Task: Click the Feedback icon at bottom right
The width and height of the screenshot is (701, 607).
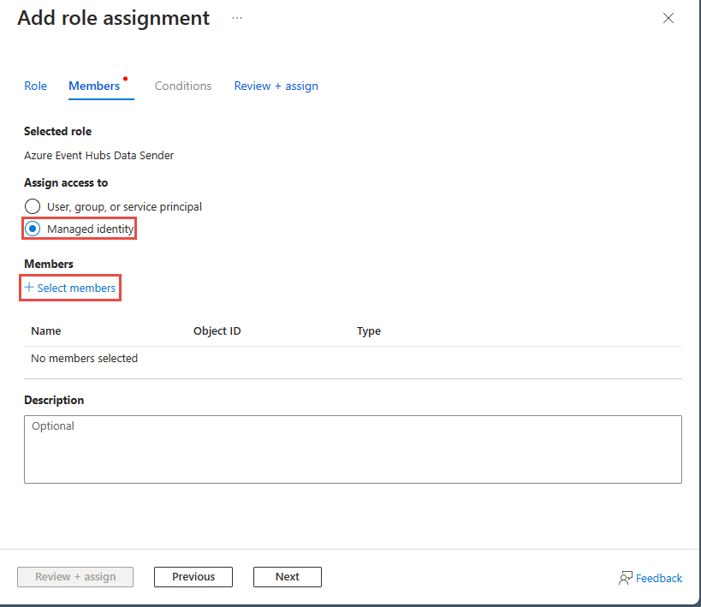Action: coord(624,578)
